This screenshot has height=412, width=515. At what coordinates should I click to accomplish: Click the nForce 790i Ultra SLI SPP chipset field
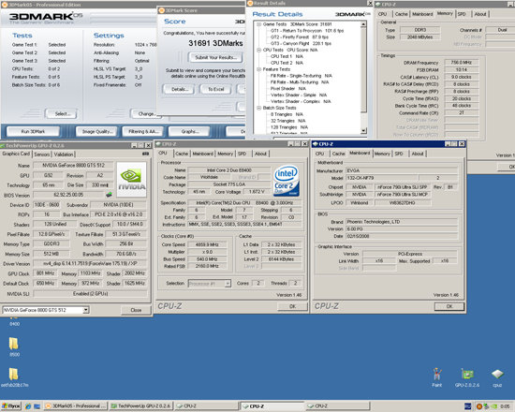click(403, 186)
